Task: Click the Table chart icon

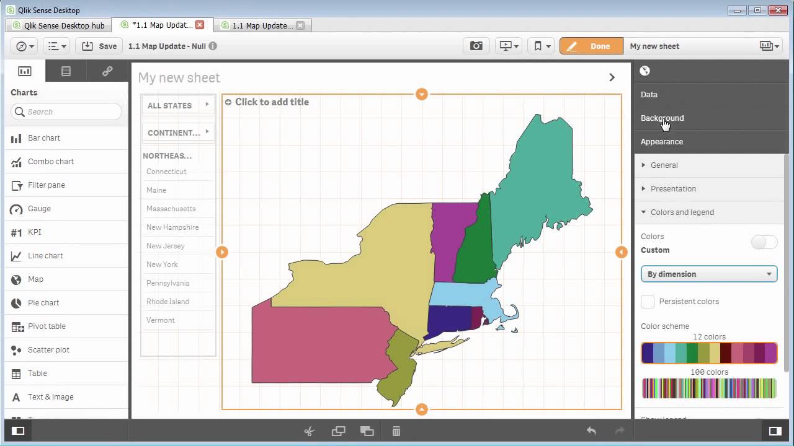Action: coord(16,374)
